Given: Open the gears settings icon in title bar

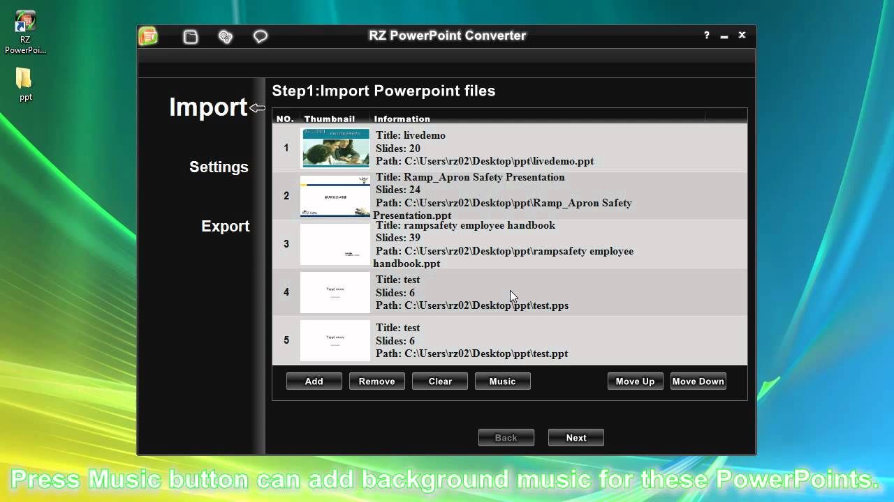Looking at the screenshot, I should point(226,37).
